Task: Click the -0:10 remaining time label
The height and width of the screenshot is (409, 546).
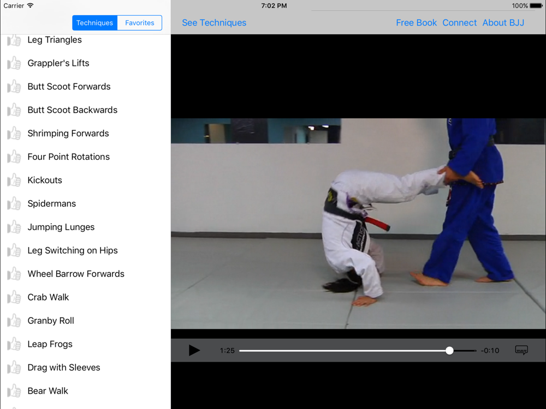Action: pos(490,351)
